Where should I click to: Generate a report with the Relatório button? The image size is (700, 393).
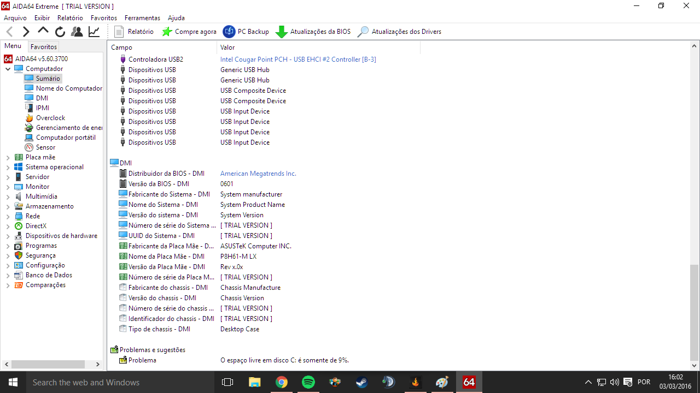[133, 32]
